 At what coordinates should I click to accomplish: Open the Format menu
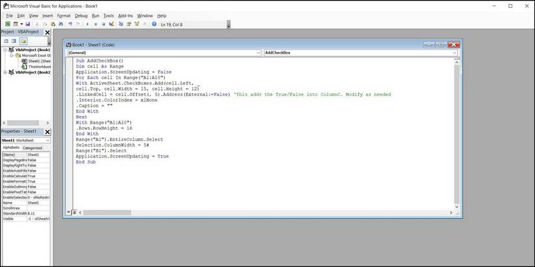64,16
